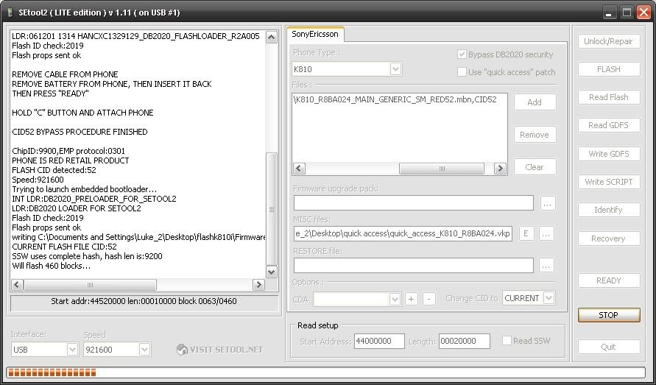This screenshot has width=656, height=385.
Task: Click log line "Trying to launch embedded bootloader..."
Action: (84, 189)
